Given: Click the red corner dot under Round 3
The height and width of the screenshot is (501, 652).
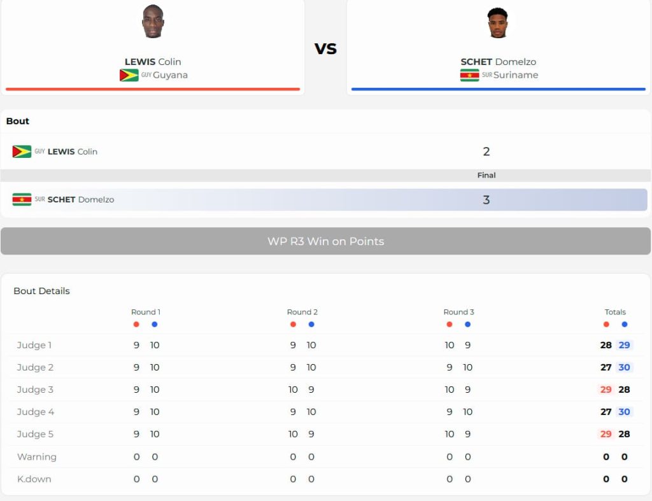Looking at the screenshot, I should 449,324.
